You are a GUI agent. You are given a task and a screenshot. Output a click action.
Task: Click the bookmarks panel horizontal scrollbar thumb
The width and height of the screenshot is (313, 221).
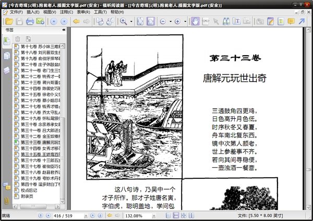coord(33,206)
